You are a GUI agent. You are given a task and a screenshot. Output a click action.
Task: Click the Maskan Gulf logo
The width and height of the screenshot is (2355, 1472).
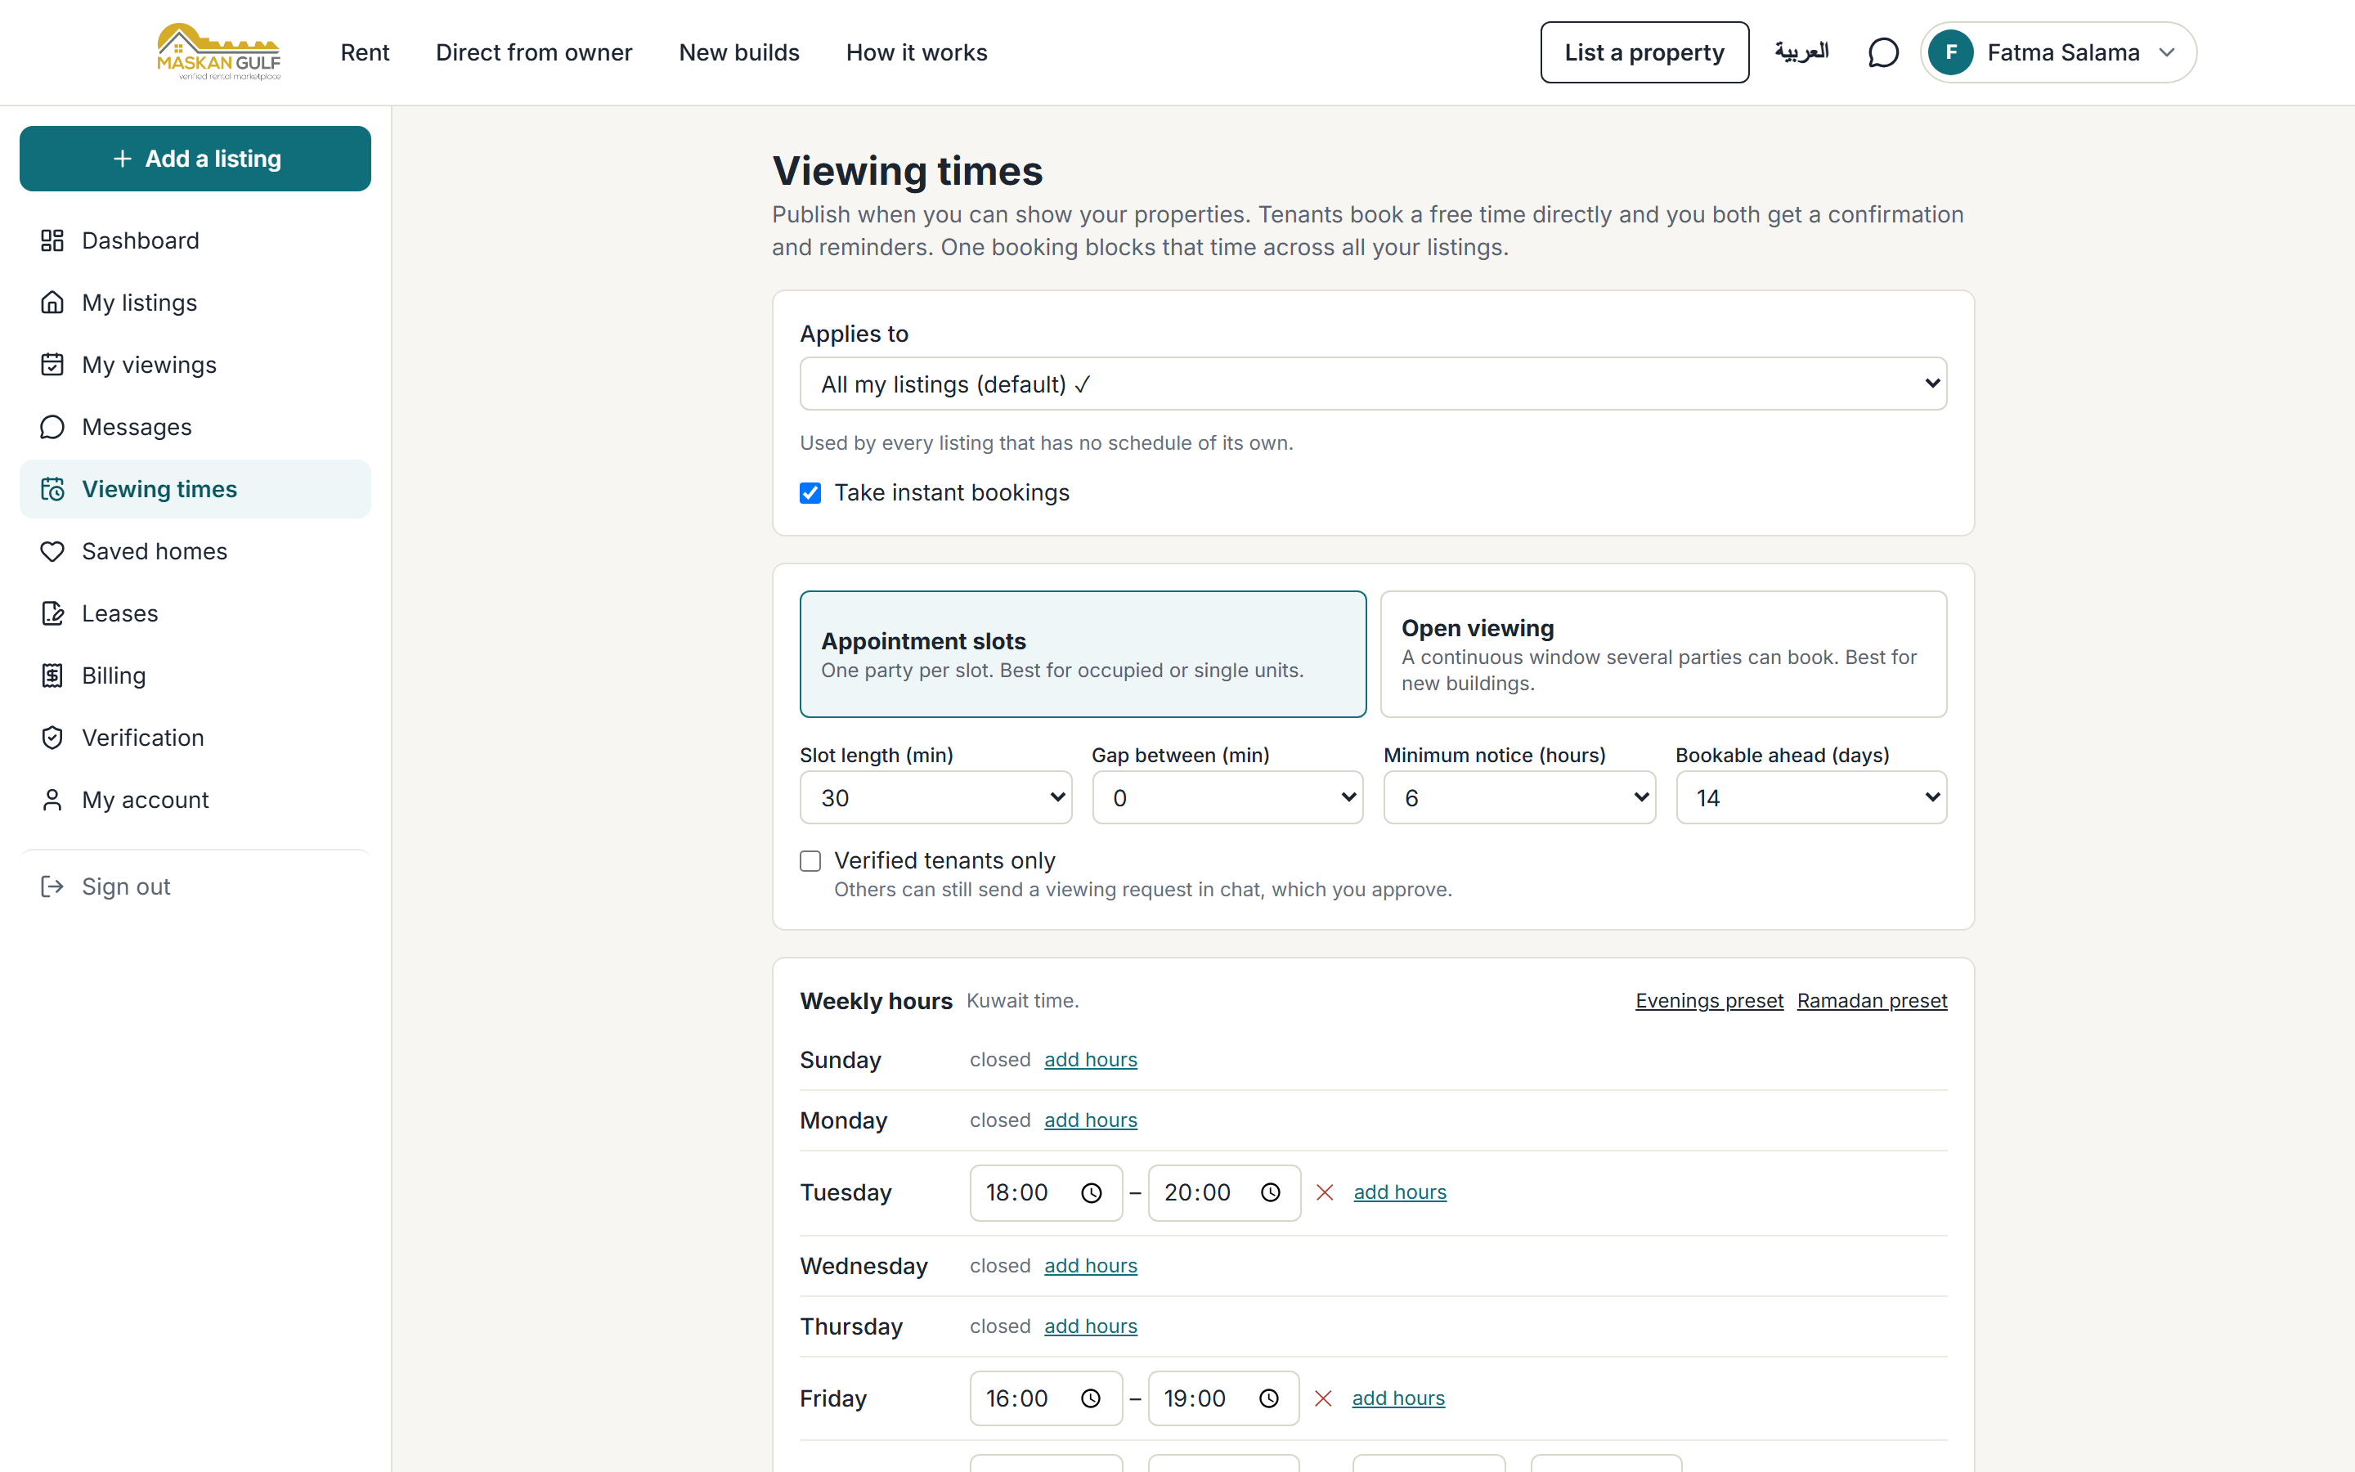pos(219,52)
